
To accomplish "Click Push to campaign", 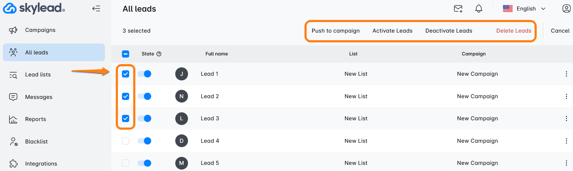I will pos(336,31).
